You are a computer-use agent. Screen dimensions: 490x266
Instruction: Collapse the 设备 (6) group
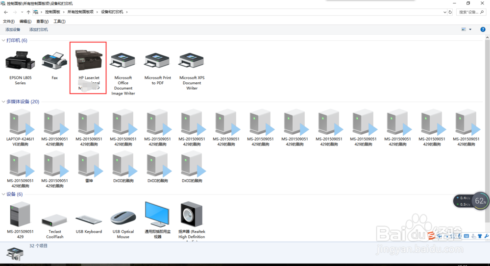(x=3, y=194)
